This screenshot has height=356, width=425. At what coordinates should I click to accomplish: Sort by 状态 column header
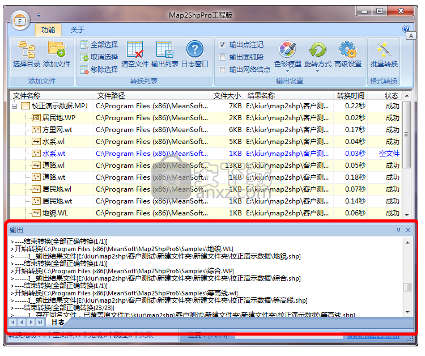coord(385,95)
